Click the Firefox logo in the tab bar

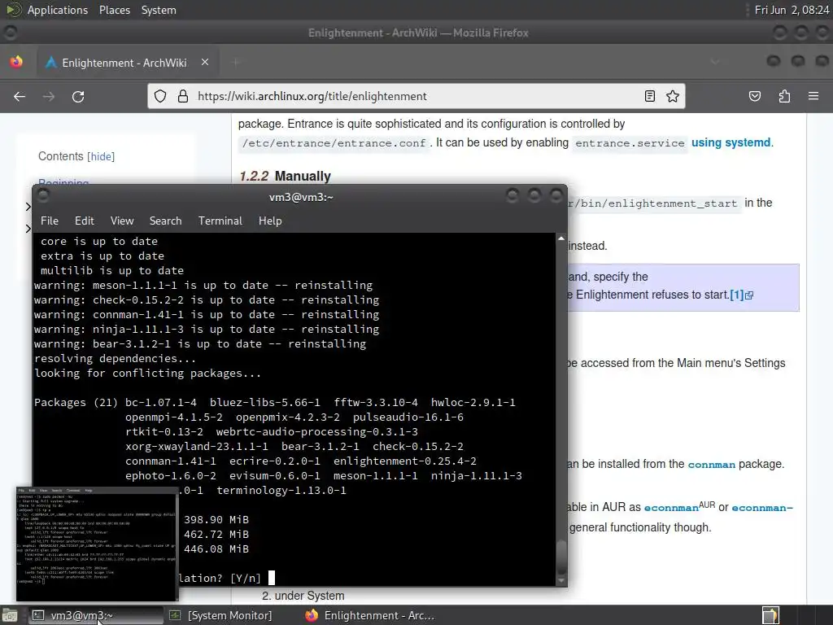[16, 62]
